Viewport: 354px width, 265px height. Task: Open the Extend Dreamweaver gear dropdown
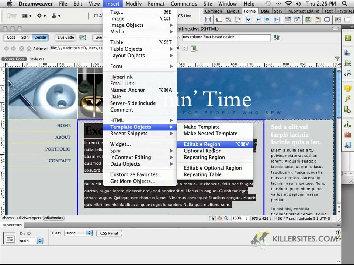[41, 16]
